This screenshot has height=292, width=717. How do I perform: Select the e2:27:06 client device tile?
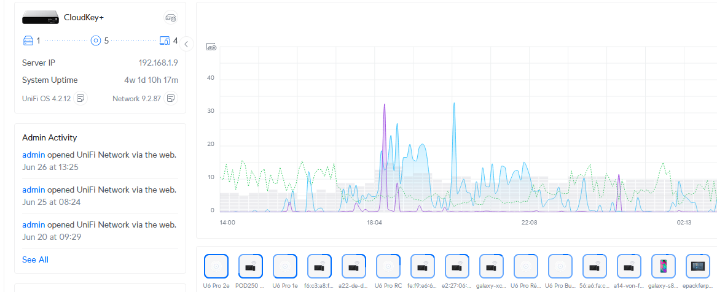(x=457, y=266)
